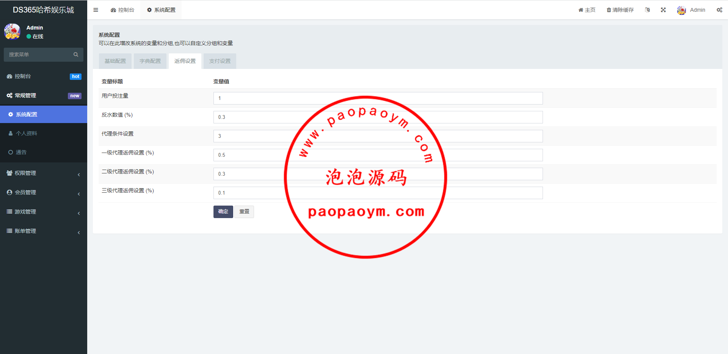
Task: Toggle the sidebar hamburger menu icon
Action: point(96,10)
